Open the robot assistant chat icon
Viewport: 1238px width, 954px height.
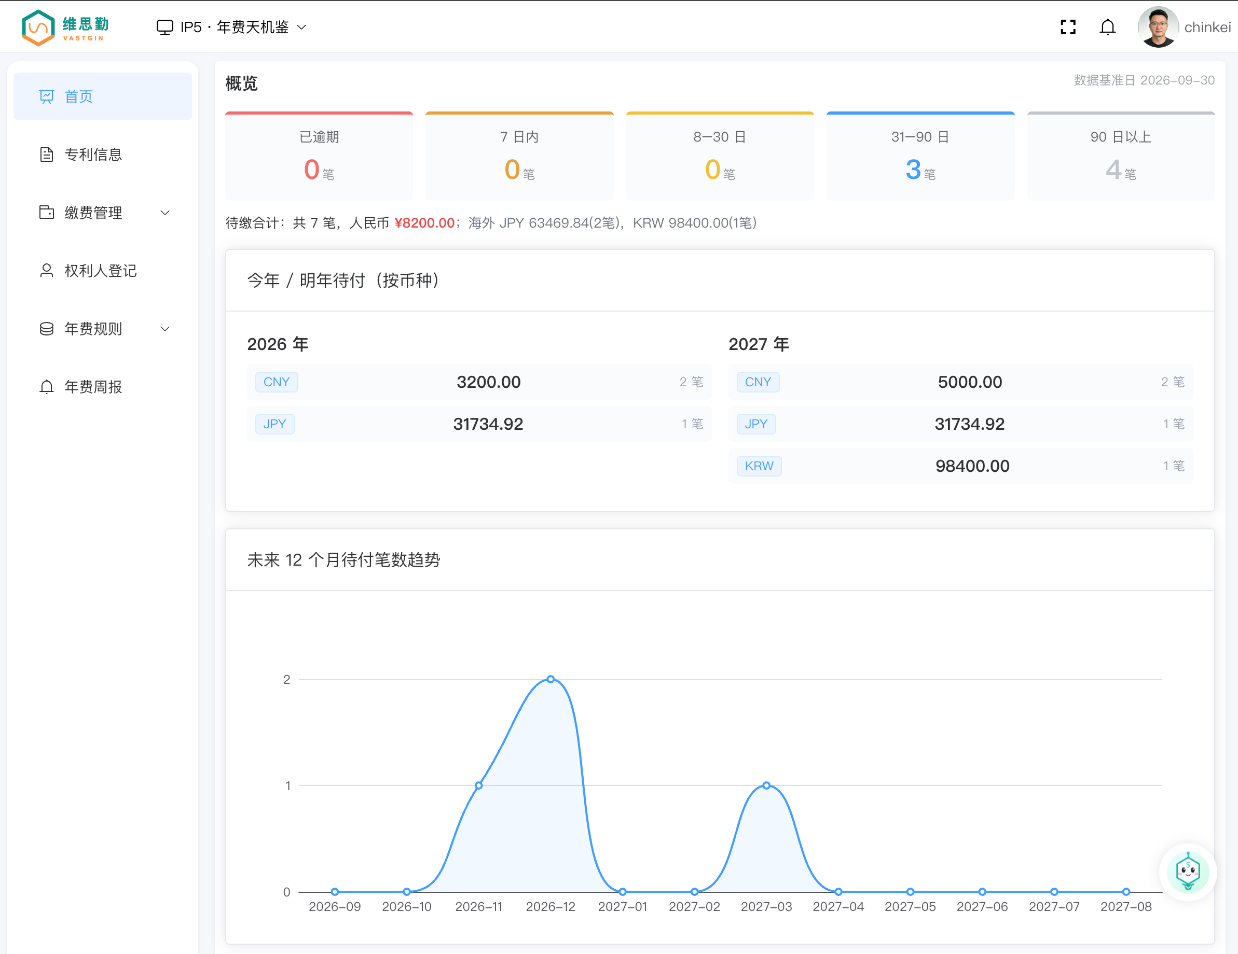(1188, 873)
